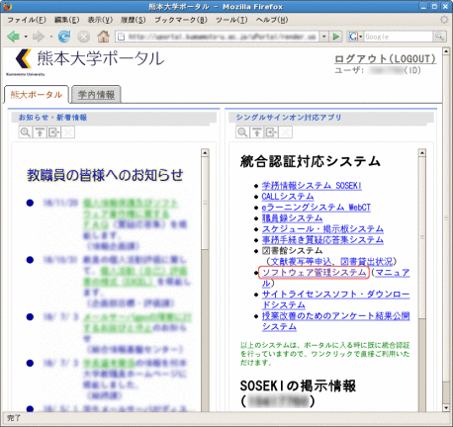Click the ログアウト(LOGOUT) link
The image size is (453, 427).
(385, 59)
